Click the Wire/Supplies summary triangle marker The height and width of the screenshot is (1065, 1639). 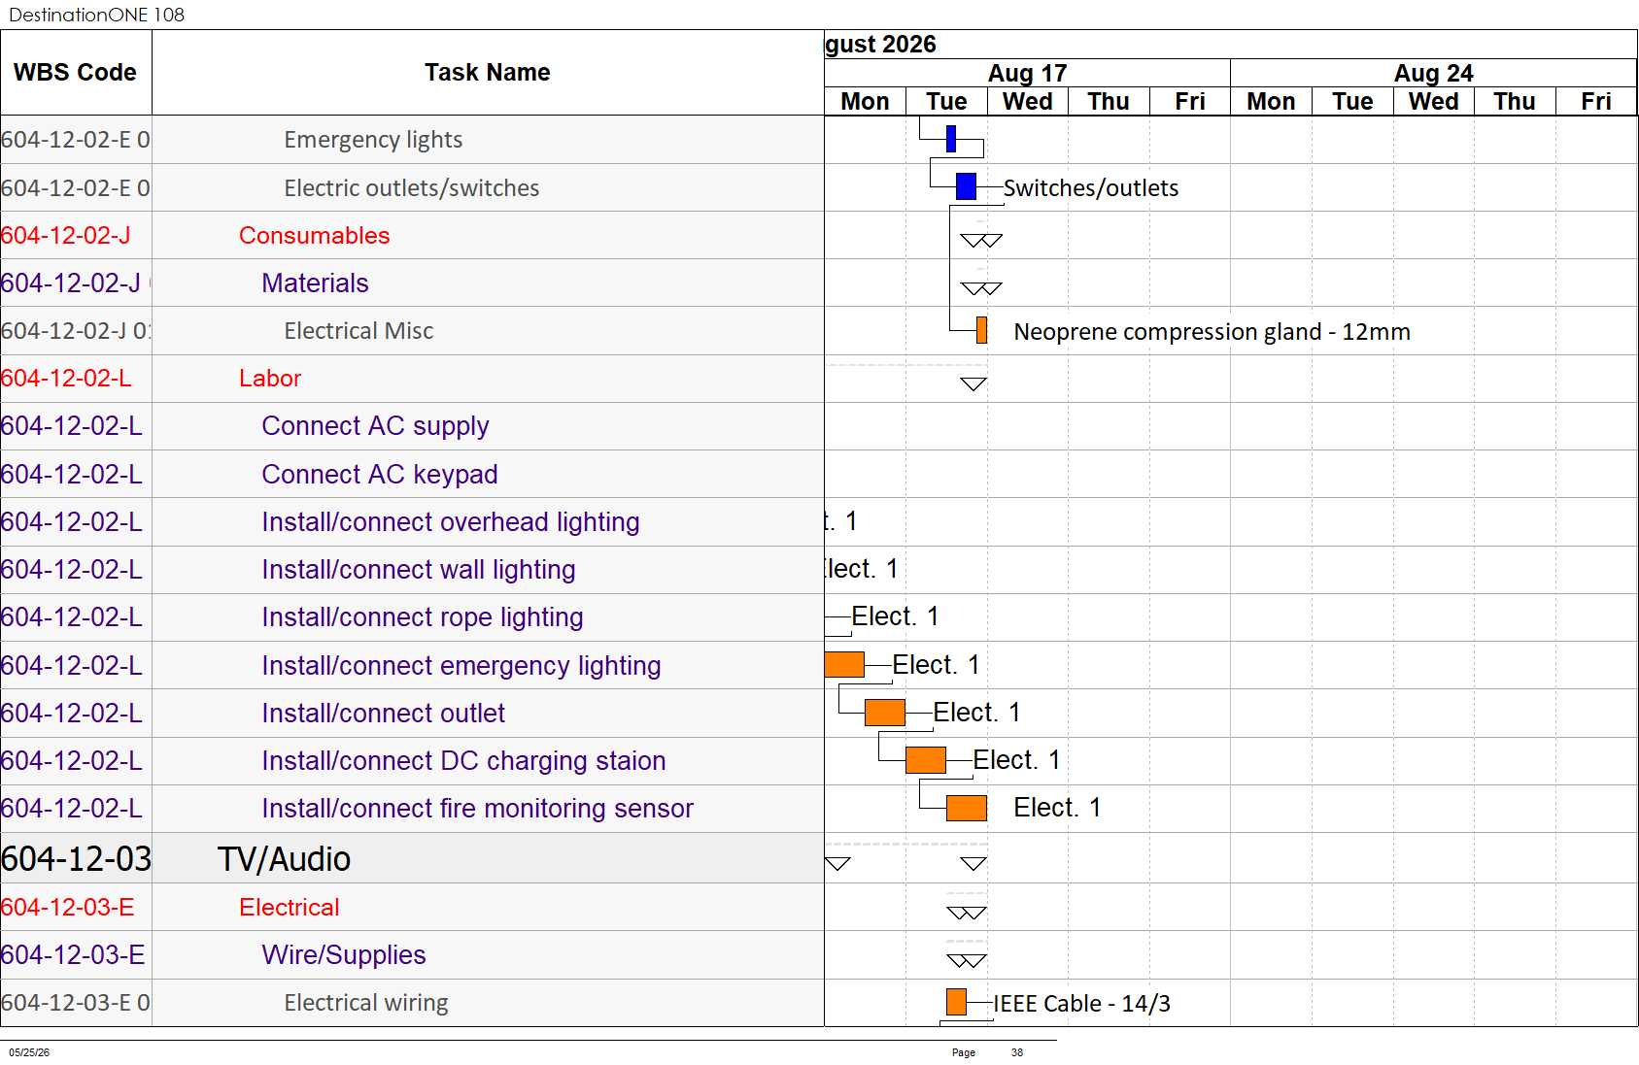point(967,960)
